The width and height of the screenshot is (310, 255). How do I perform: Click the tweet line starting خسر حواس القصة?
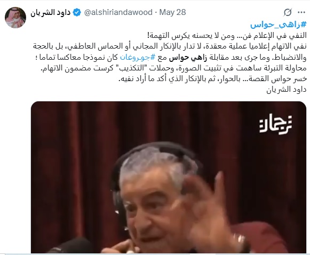click(212, 79)
